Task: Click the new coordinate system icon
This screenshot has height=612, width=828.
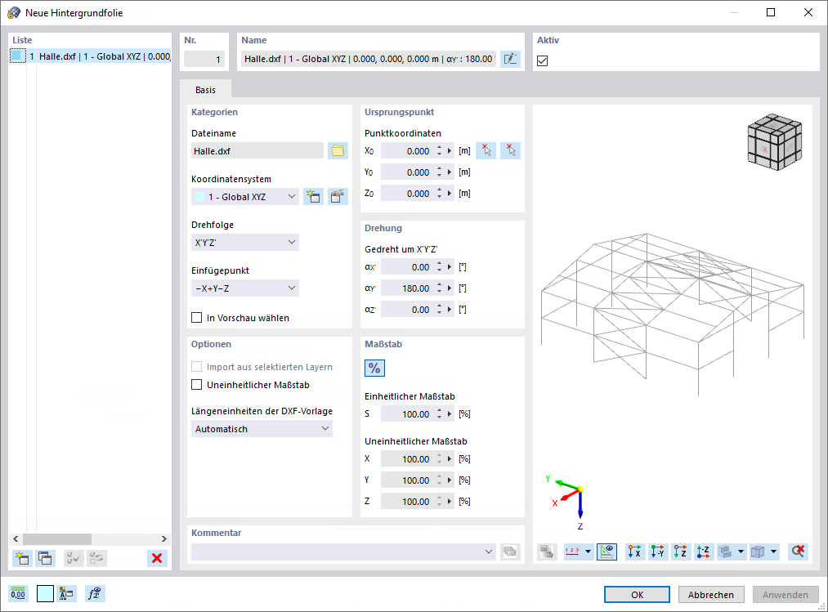Action: coord(313,197)
